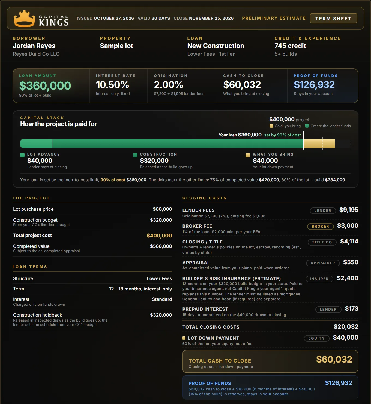Click the $20,032 total closing costs
Viewport: 371px width, 404px height.
[346, 327]
